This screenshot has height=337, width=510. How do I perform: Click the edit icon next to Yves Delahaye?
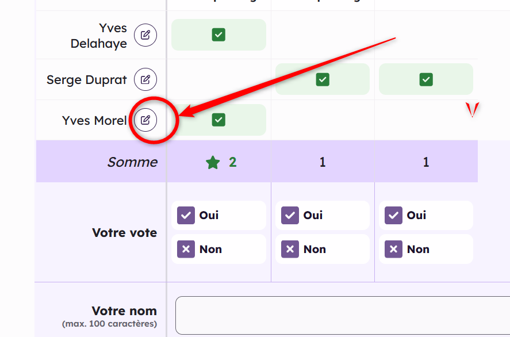click(145, 36)
